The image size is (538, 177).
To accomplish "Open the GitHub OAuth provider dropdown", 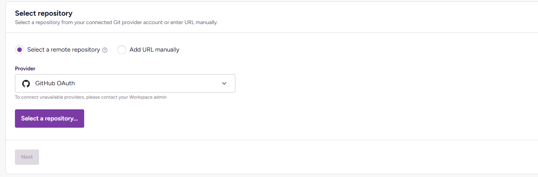I will click(125, 83).
